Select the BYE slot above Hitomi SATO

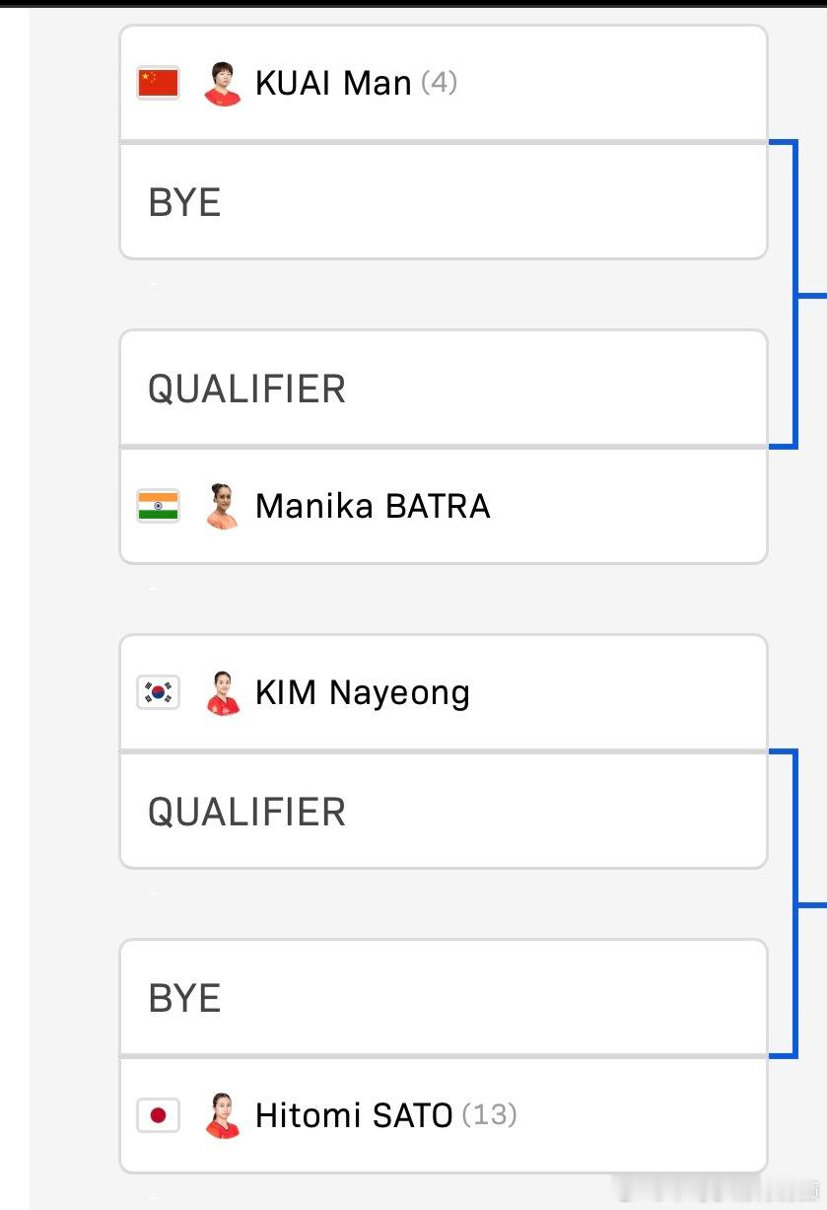(x=444, y=997)
